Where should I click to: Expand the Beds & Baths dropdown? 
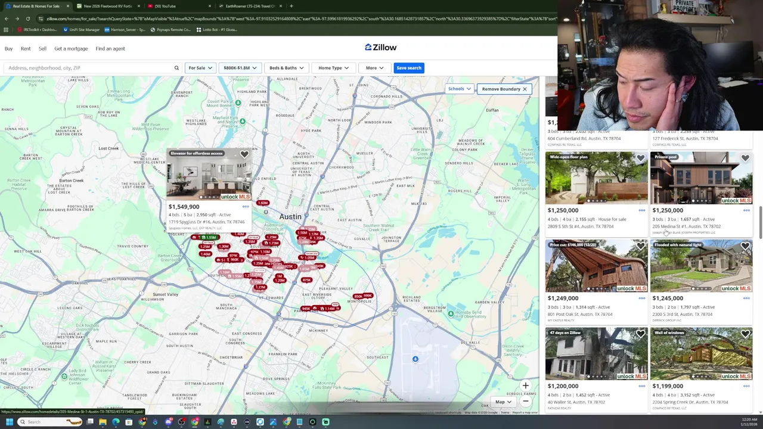[x=286, y=68]
